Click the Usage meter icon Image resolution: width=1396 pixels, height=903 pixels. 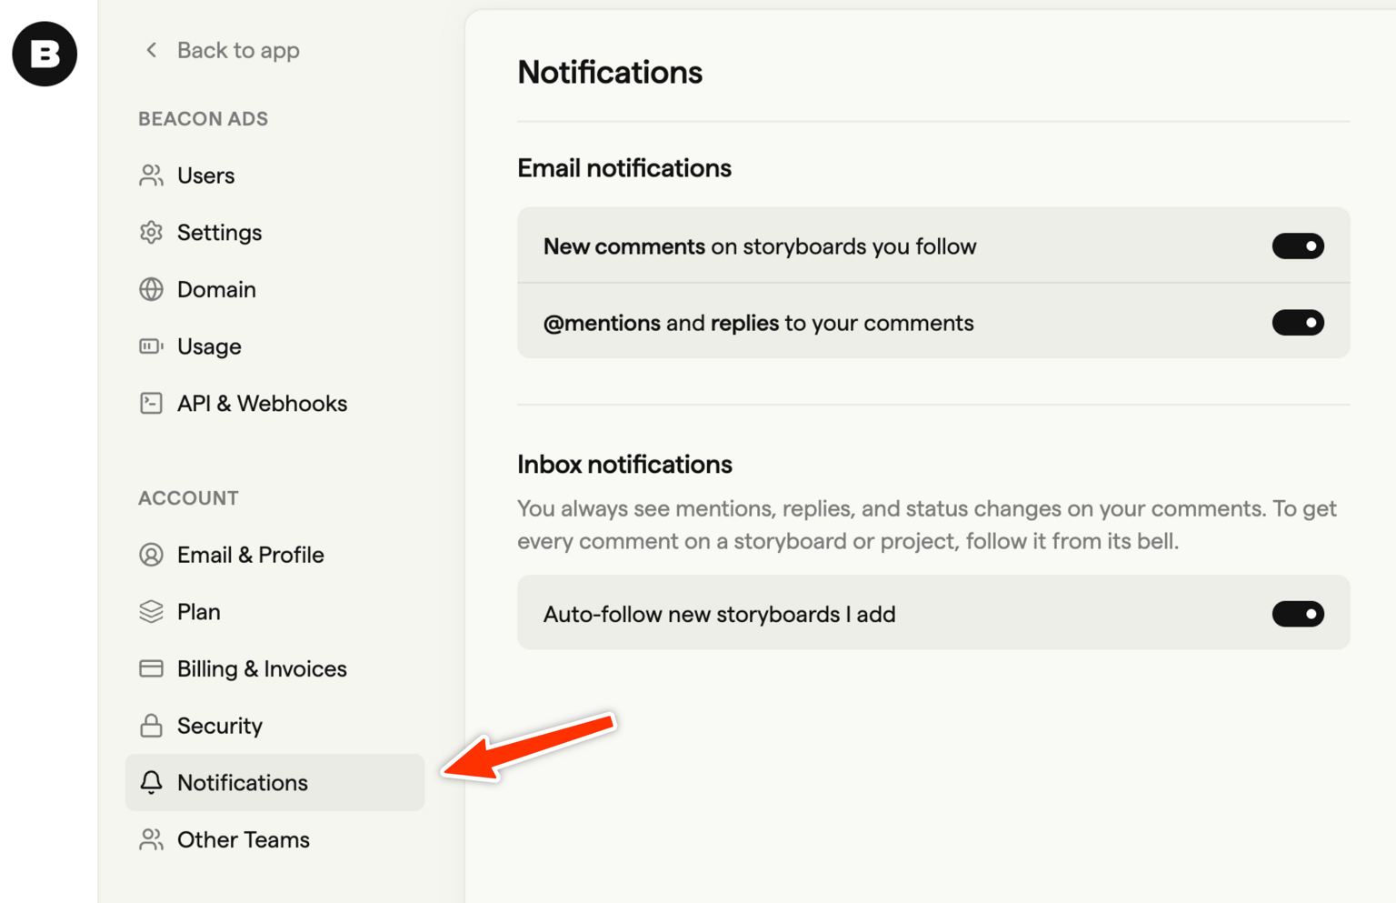(x=151, y=346)
